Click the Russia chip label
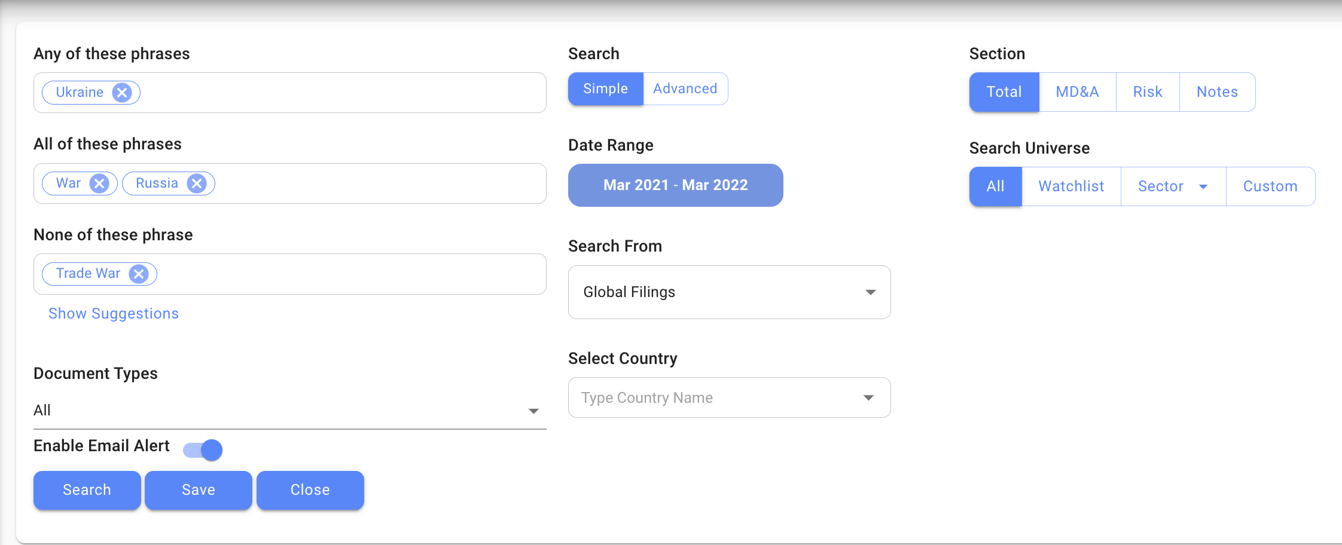 click(x=157, y=183)
